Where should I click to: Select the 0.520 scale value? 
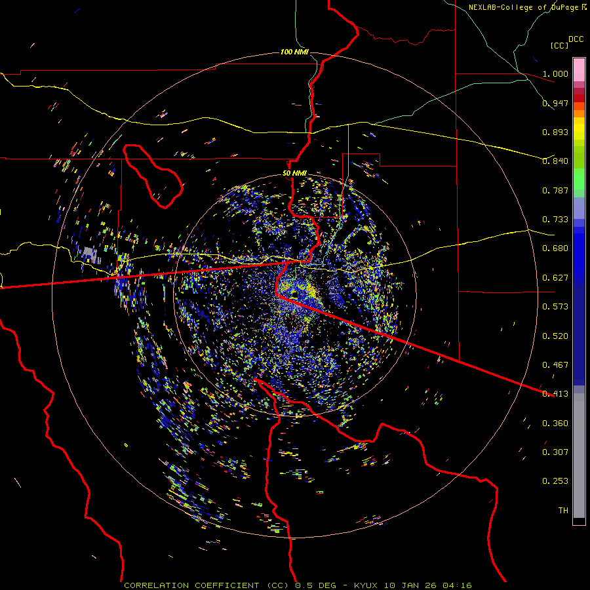555,336
